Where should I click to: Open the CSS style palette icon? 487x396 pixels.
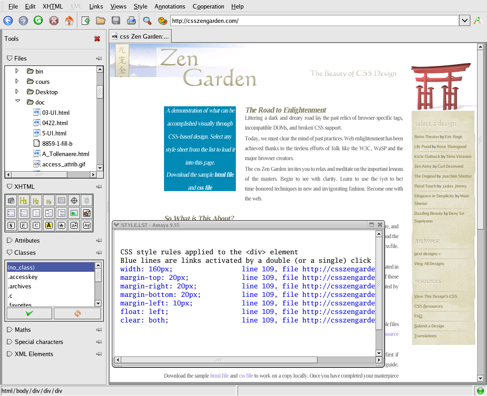pos(163,21)
